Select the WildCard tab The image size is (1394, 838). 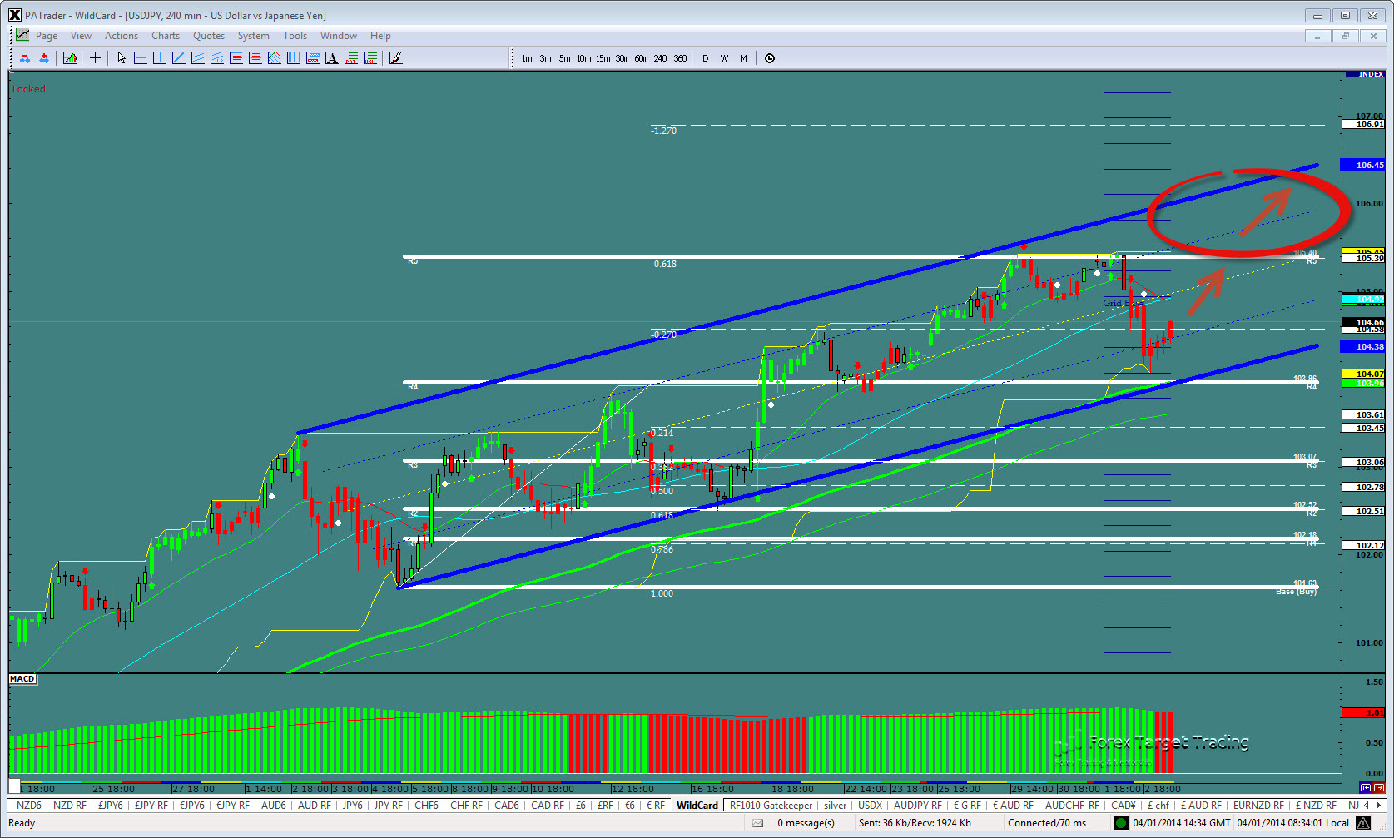[697, 806]
